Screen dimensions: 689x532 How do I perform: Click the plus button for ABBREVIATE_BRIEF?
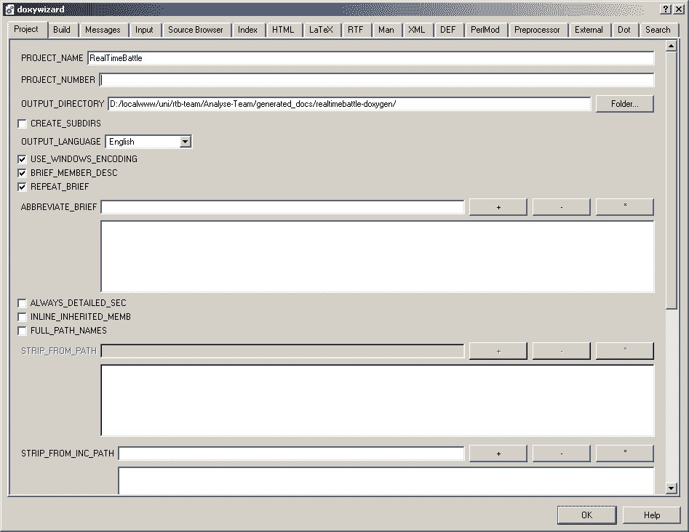[x=498, y=207]
